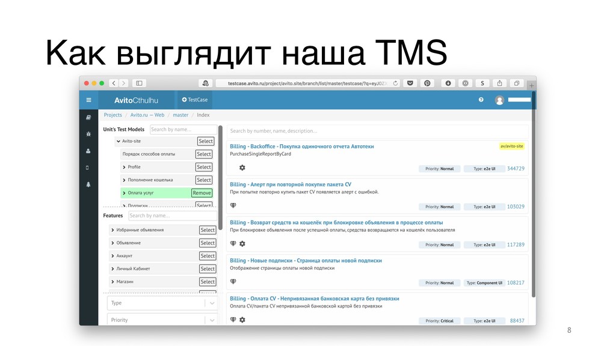Expand the Личный Кабинет feature
Image resolution: width=616 pixels, height=346 pixels.
coord(112,269)
